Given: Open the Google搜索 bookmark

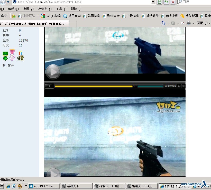Looking at the screenshot, I should (51, 16).
